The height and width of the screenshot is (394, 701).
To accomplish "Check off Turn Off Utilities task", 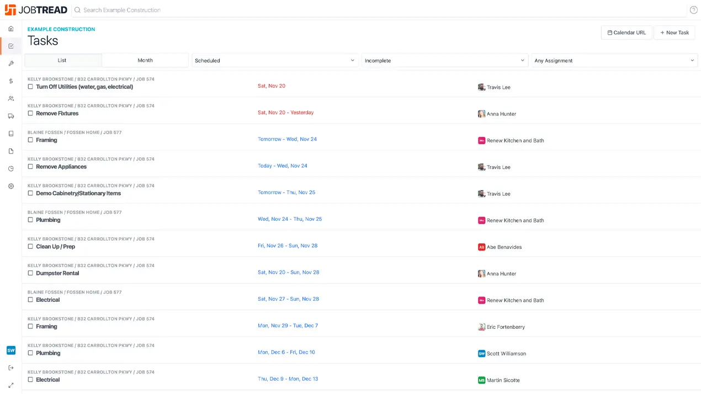I will [x=30, y=87].
